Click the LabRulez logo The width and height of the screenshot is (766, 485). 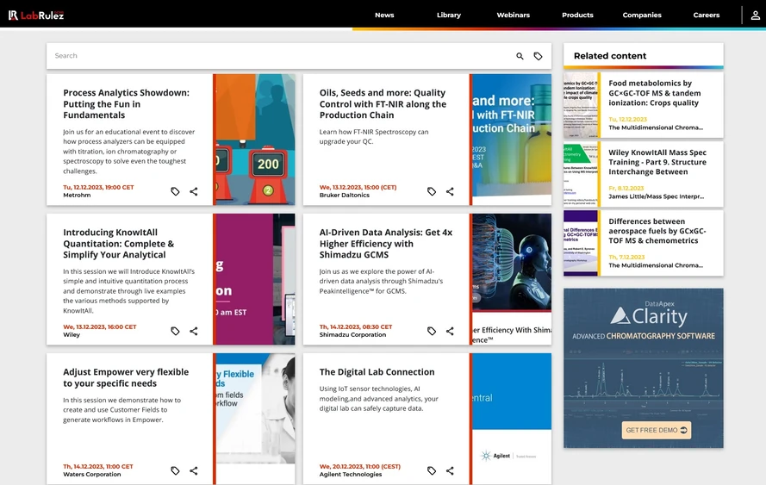coord(35,16)
